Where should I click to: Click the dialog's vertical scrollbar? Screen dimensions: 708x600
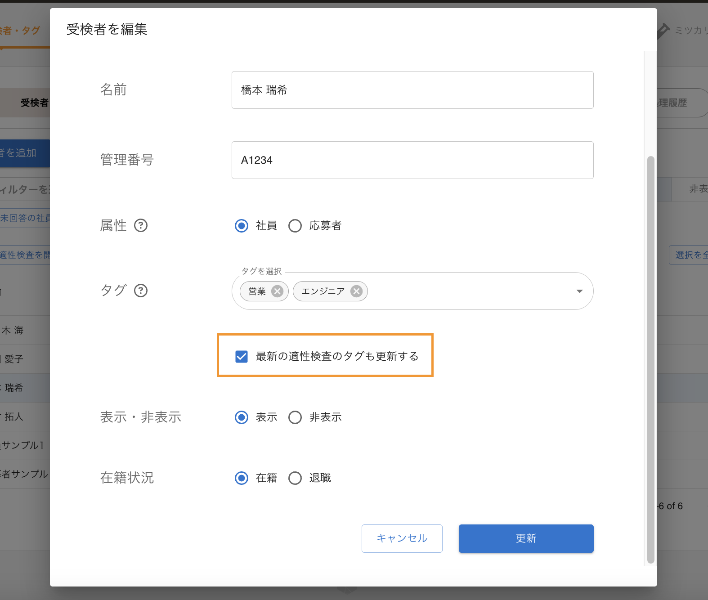[650, 360]
